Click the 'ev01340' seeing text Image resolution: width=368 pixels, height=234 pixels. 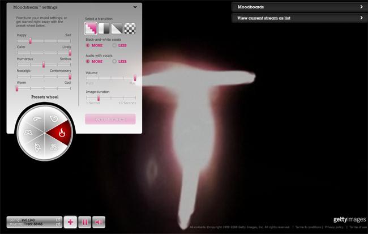(x=28, y=220)
